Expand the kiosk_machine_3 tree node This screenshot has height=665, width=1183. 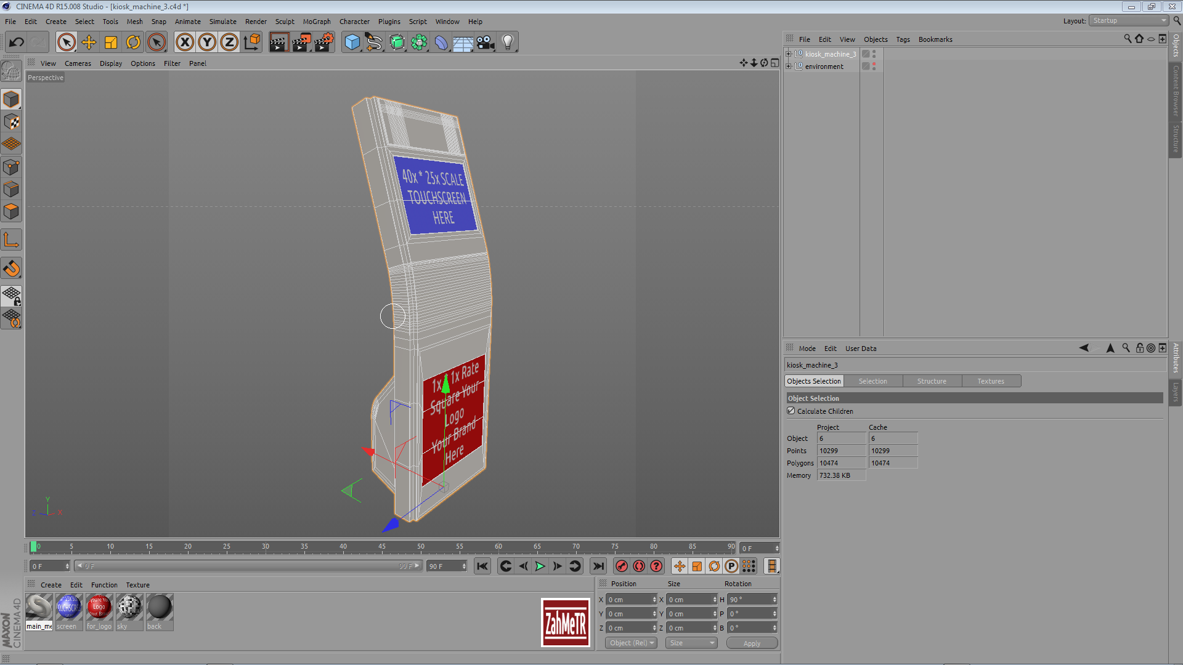coord(789,54)
